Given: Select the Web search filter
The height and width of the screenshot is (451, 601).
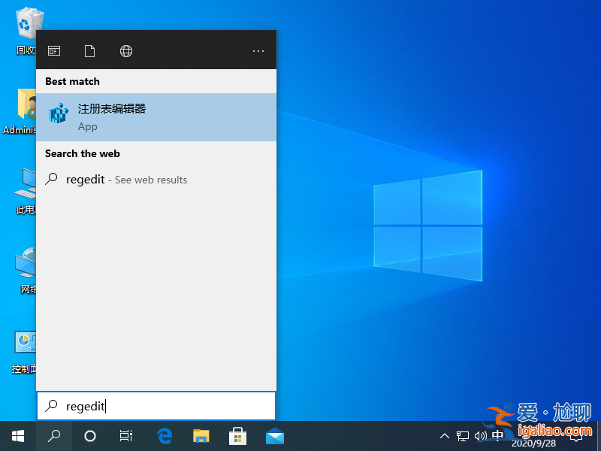Looking at the screenshot, I should tap(126, 50).
